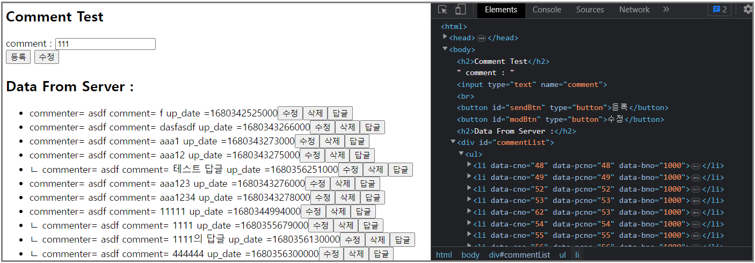Expand collapsed head content ellipsis
The height and width of the screenshot is (263, 755).
point(481,38)
